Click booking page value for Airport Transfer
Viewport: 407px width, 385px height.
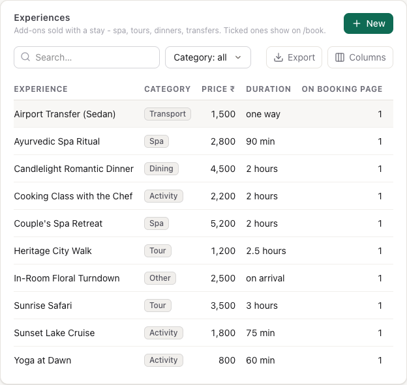(380, 114)
